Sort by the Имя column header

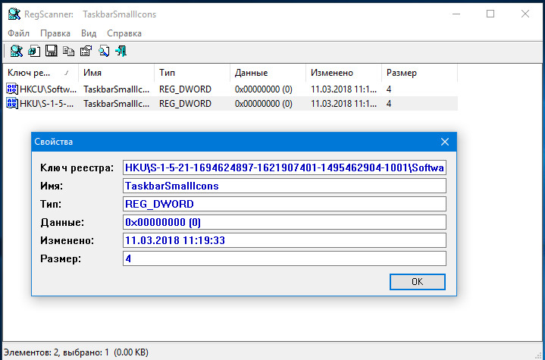pyautogui.click(x=117, y=73)
